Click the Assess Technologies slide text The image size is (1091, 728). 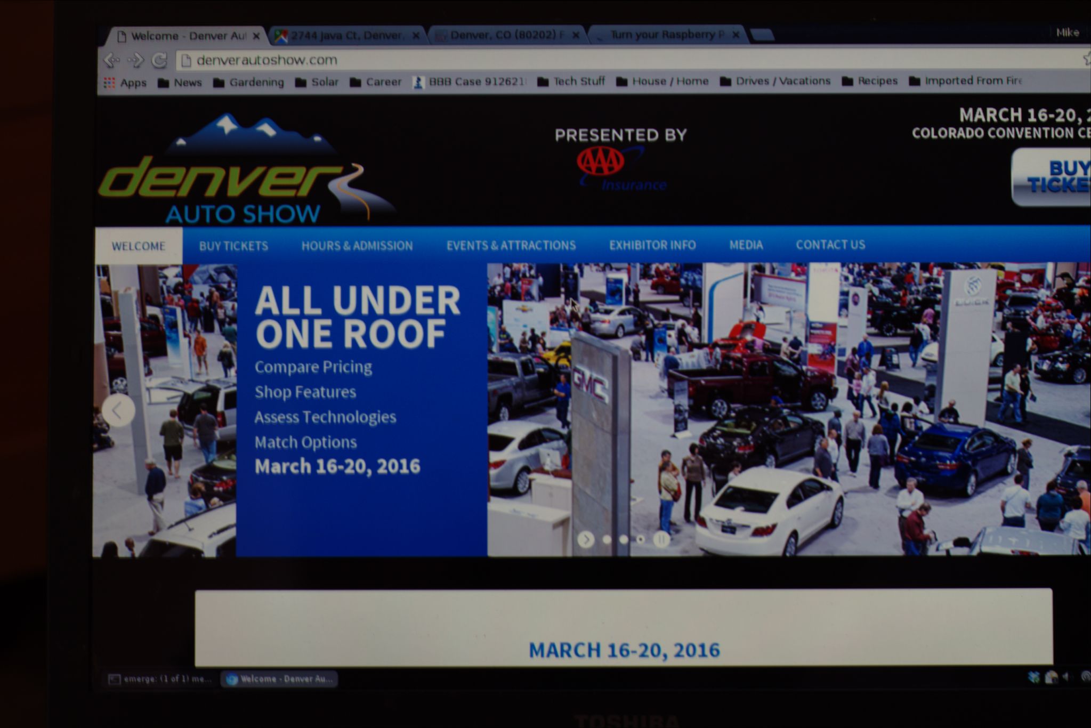[325, 417]
